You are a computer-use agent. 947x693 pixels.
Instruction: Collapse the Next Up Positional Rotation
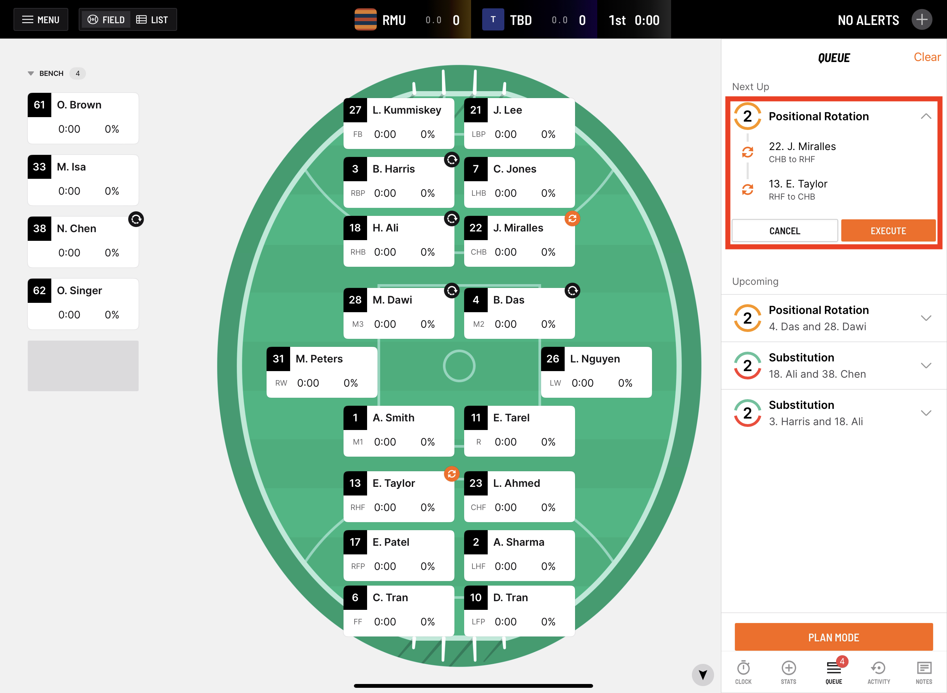click(x=926, y=116)
